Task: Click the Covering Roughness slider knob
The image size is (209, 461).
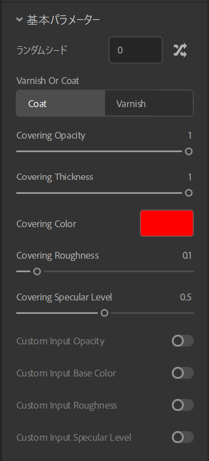Action: [37, 272]
